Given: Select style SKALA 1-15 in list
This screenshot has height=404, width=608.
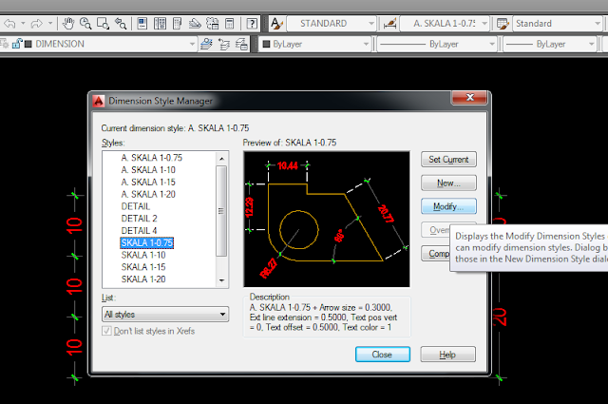Looking at the screenshot, I should (x=143, y=267).
